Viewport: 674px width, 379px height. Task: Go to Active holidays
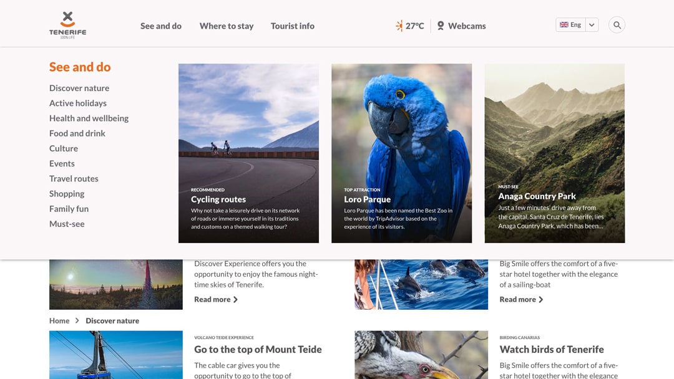pyautogui.click(x=78, y=103)
